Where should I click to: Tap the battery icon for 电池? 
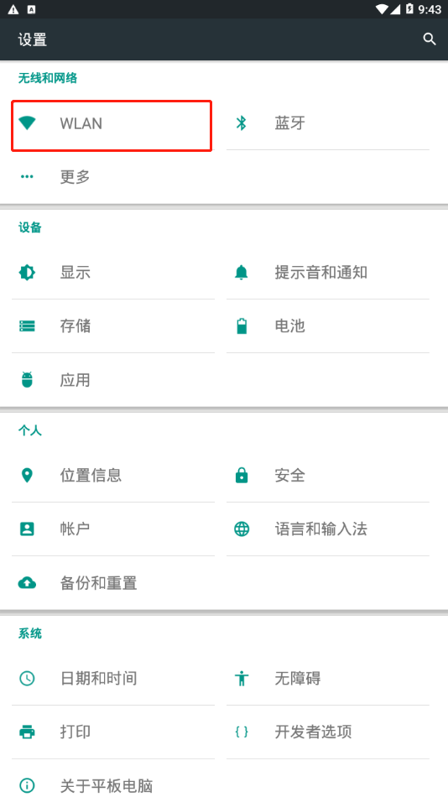click(242, 326)
